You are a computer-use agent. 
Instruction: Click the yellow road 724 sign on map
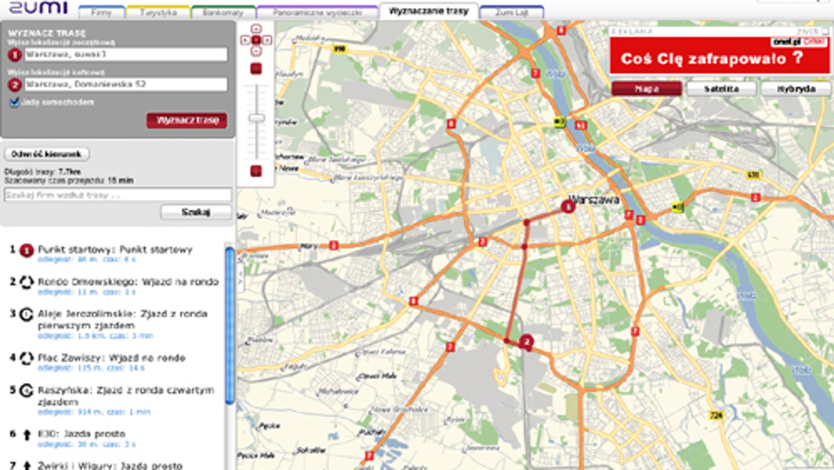point(716,415)
